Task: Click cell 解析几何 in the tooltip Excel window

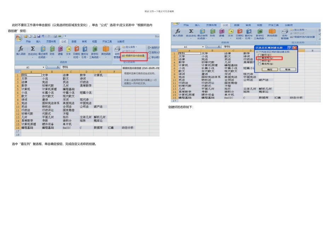Action: (x=100, y=117)
